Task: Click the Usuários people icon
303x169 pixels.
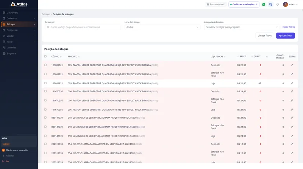Action: click(4, 48)
